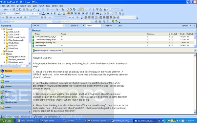Toggle the bulleted list button
197x123 pixels.
(90, 13)
